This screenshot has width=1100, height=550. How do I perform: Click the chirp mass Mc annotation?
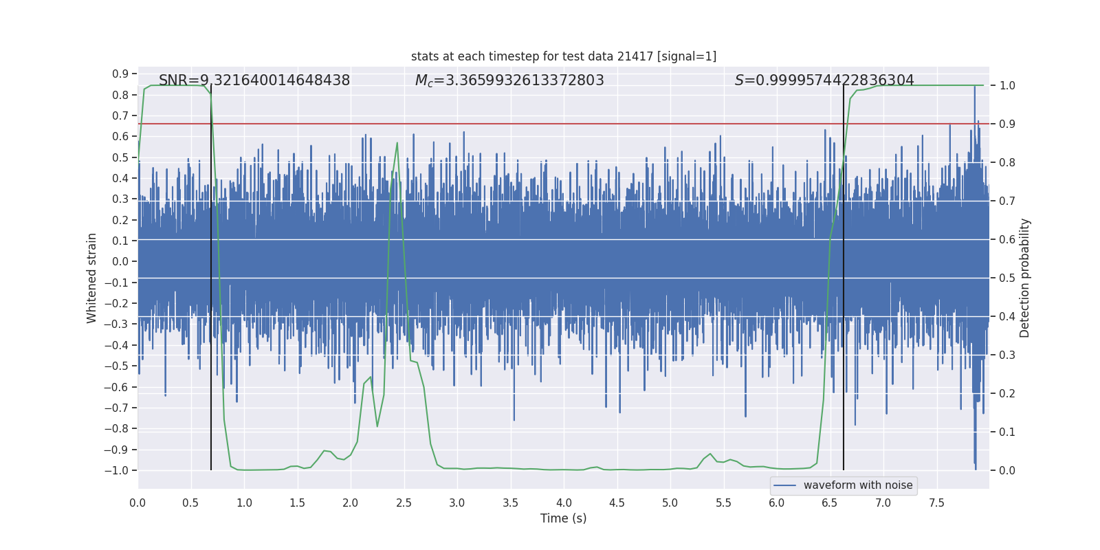click(x=509, y=80)
